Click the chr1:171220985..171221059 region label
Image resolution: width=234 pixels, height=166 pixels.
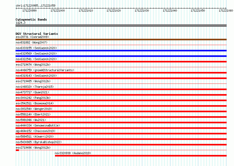[x=35, y=6]
